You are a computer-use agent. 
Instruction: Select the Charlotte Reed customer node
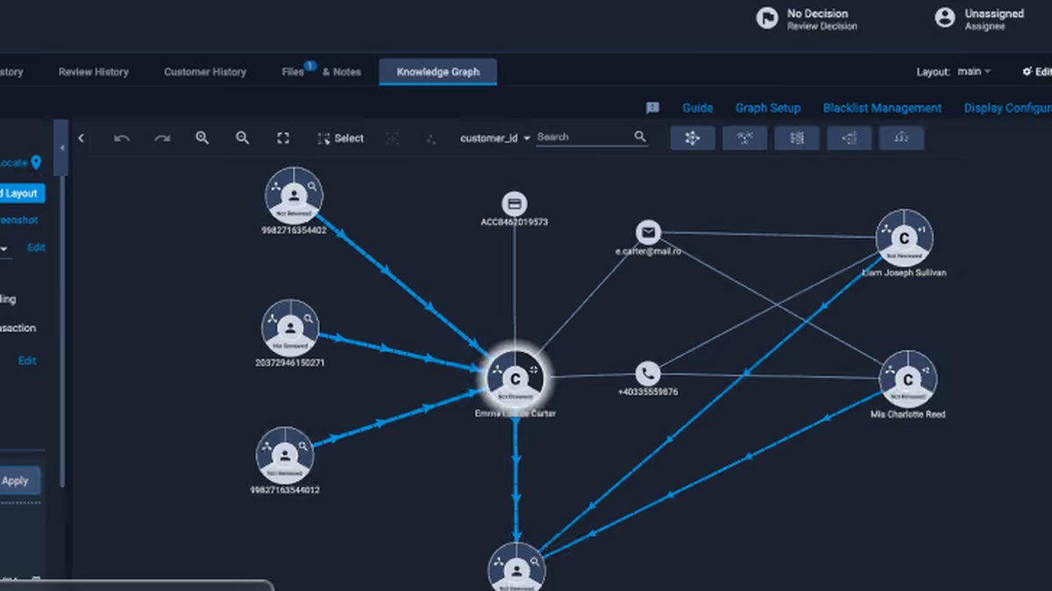[907, 380]
